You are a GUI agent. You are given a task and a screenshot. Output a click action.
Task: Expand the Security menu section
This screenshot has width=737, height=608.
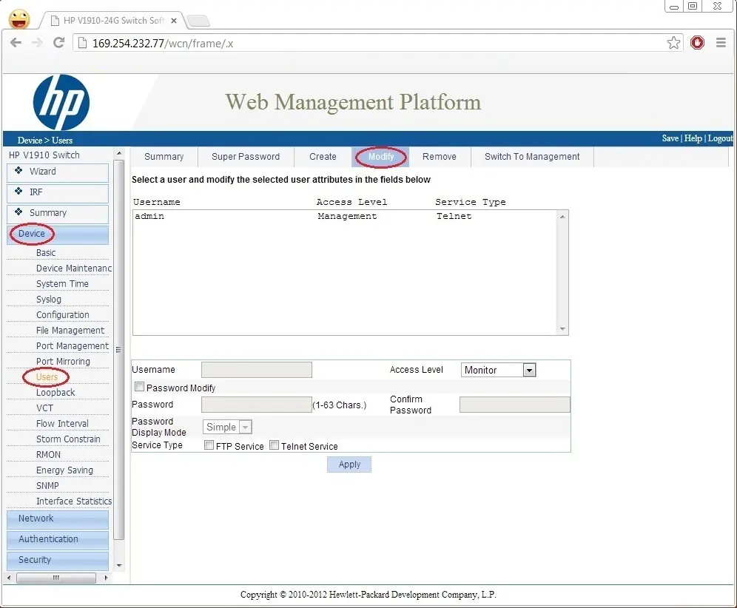click(x=58, y=560)
